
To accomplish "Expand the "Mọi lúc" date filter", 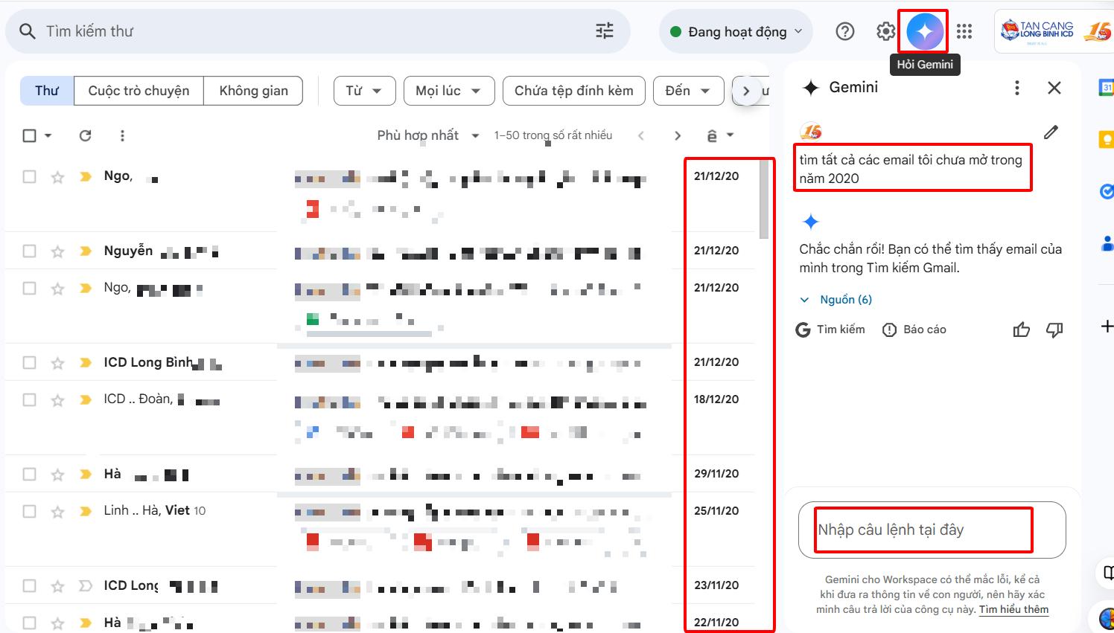I will click(x=449, y=91).
